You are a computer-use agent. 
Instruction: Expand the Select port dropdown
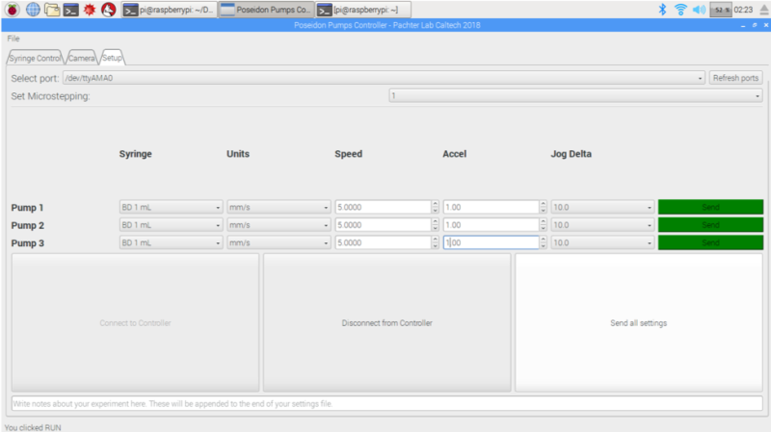click(384, 78)
